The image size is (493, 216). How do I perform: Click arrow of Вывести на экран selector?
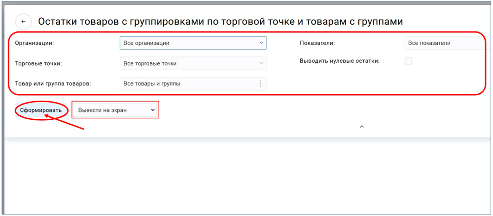(153, 110)
